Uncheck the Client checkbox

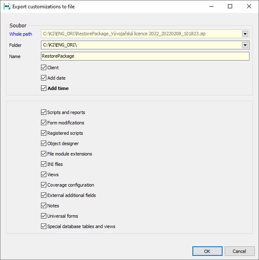(44, 68)
